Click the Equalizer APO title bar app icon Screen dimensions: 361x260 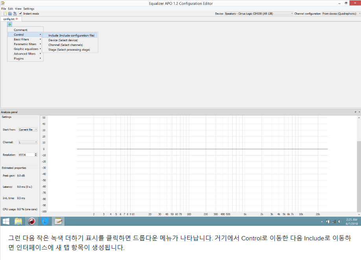click(3, 3)
